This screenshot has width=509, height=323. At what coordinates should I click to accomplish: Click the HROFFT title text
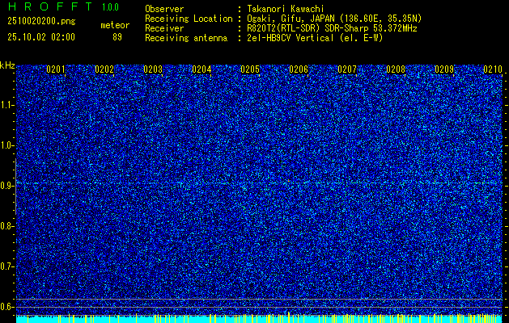pos(50,6)
